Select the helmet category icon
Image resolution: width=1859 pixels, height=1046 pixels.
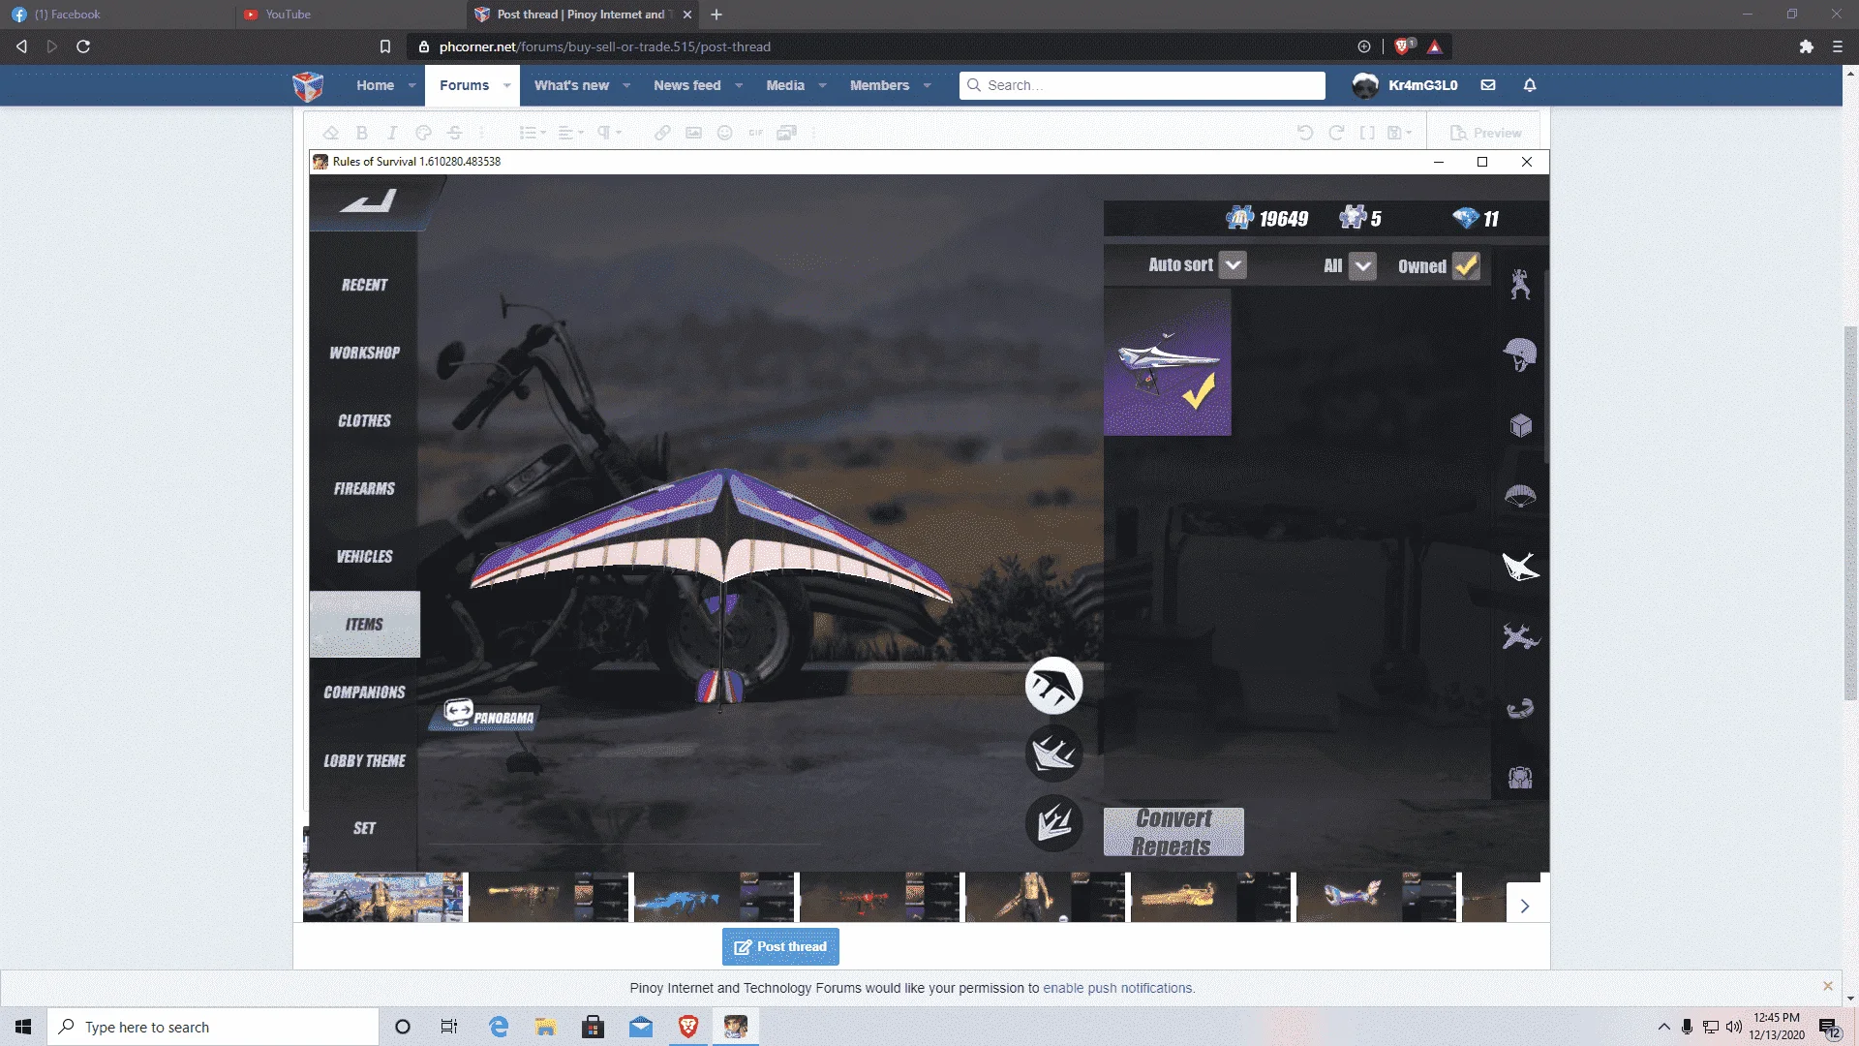pos(1520,354)
